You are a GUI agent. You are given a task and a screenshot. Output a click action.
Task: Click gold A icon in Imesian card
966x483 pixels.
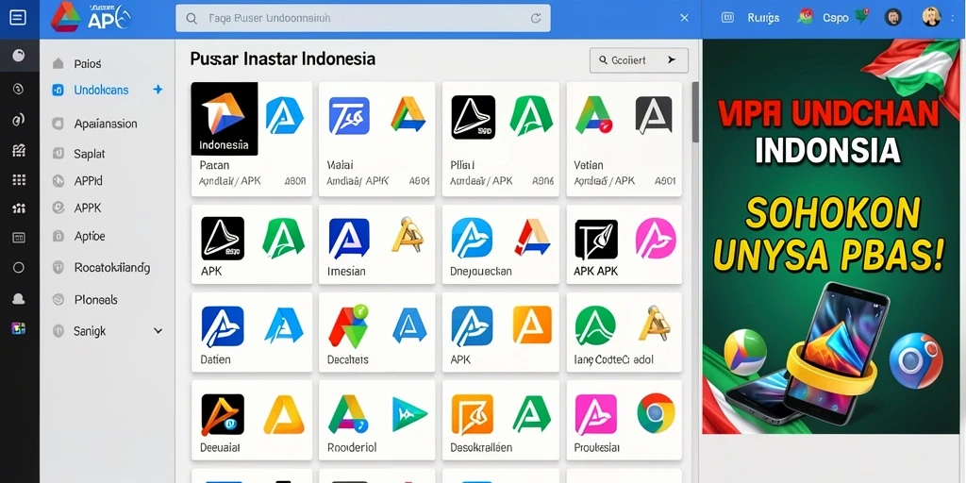408,235
